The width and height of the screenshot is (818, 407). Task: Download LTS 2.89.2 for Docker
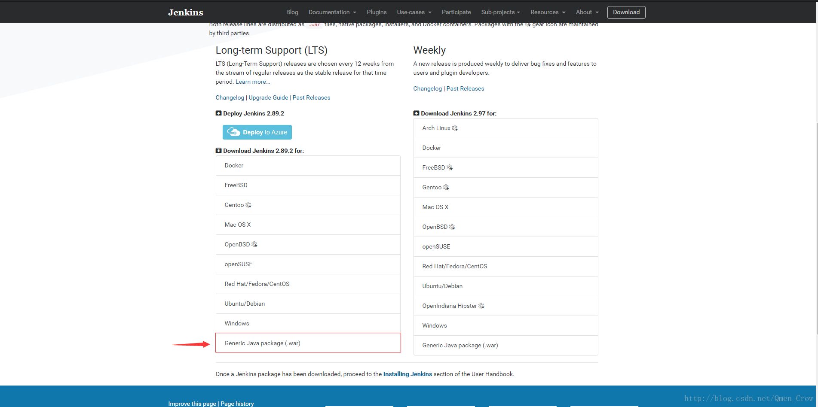click(x=308, y=165)
